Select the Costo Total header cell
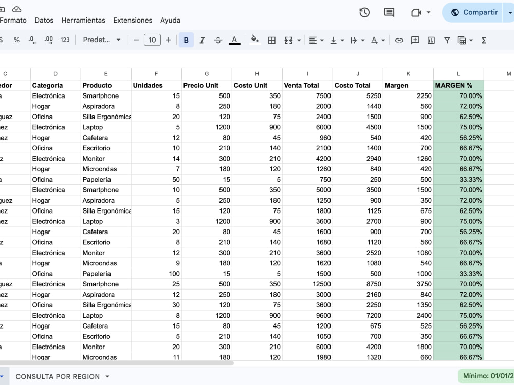 [x=358, y=85]
